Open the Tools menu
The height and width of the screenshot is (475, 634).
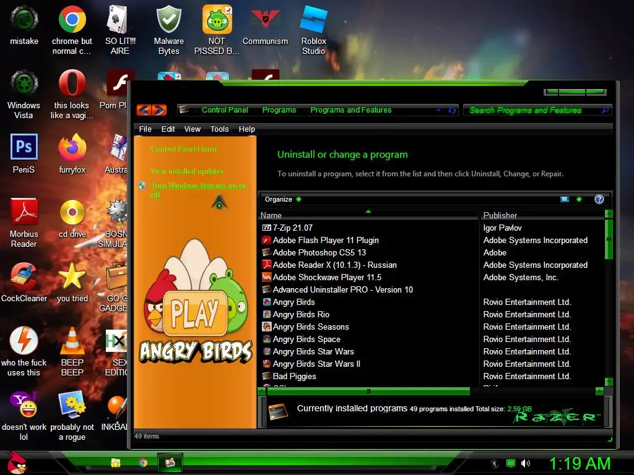click(x=220, y=129)
